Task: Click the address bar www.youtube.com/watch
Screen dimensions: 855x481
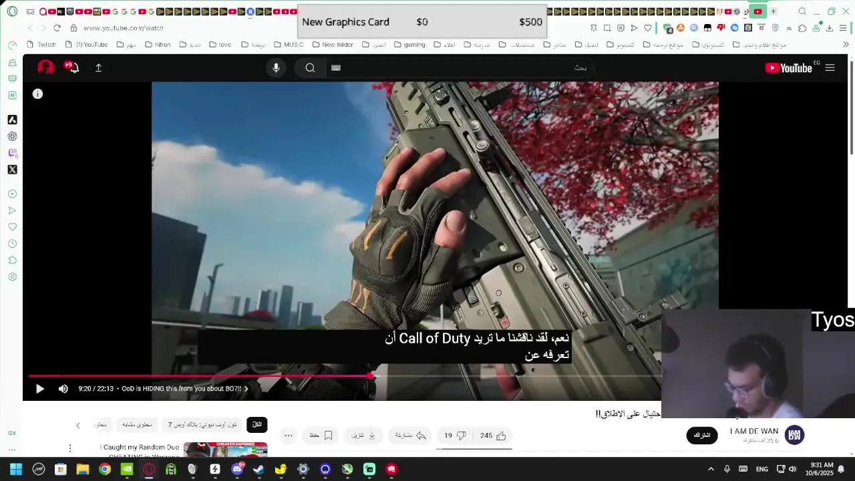Action: [x=123, y=28]
